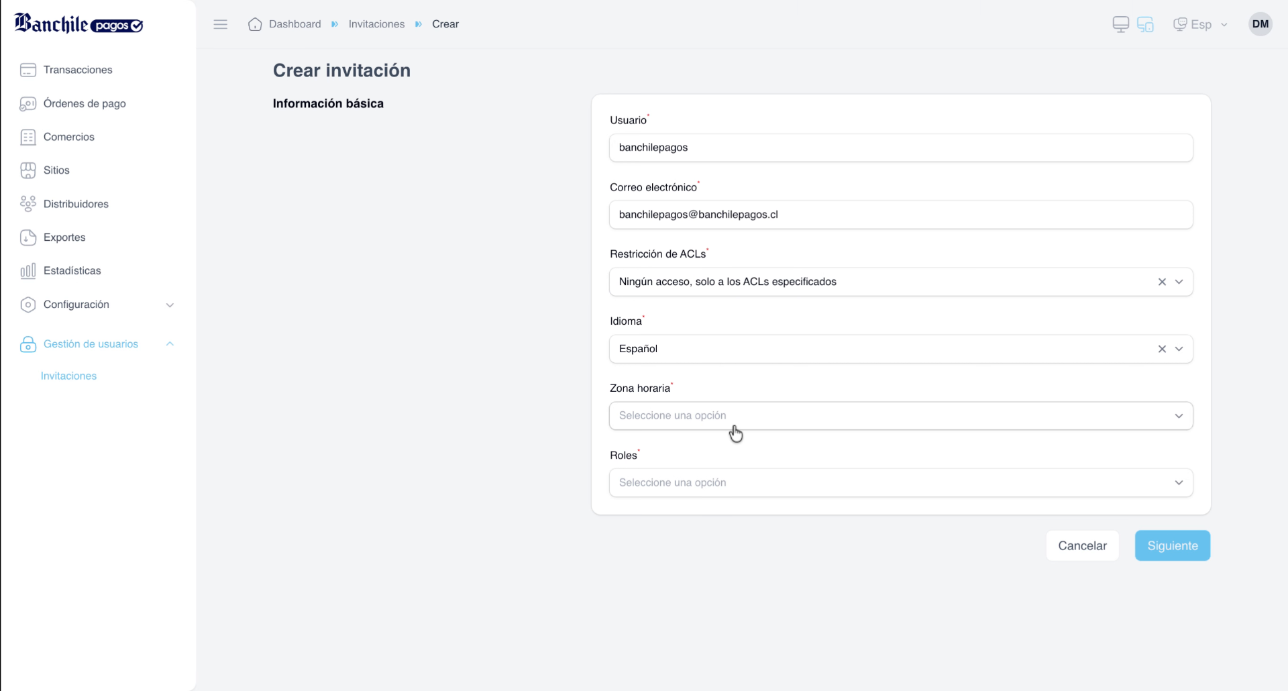Clear the Restricción de ACLs selection
The image size is (1288, 691).
point(1162,282)
